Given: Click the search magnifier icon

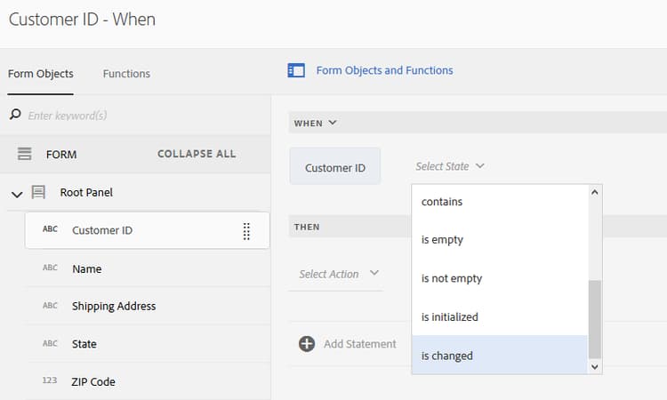Looking at the screenshot, I should (15, 116).
